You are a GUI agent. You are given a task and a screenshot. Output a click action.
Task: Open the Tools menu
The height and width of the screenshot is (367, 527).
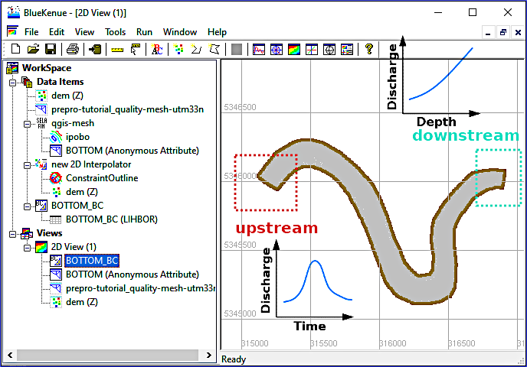(x=115, y=32)
